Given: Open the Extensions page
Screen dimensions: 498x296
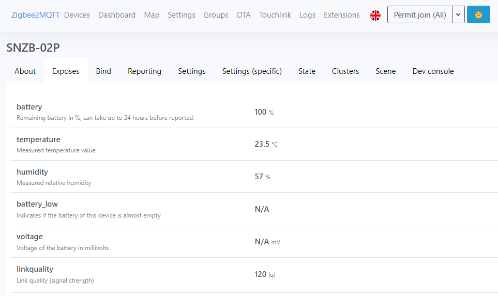Looking at the screenshot, I should tap(342, 15).
